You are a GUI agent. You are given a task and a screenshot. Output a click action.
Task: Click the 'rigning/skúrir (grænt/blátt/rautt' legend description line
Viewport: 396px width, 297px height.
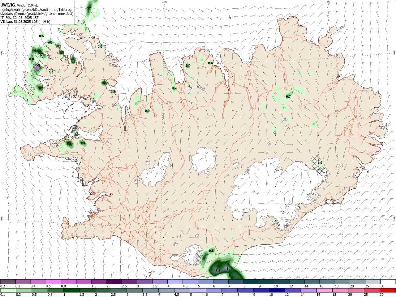37,10
